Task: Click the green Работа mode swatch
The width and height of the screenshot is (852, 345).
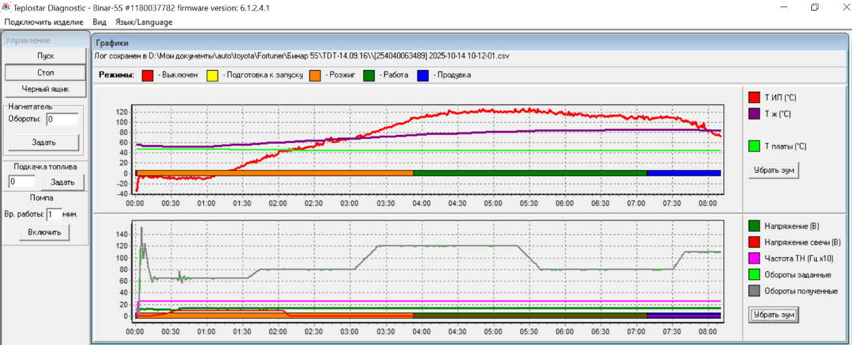Action: 369,75
